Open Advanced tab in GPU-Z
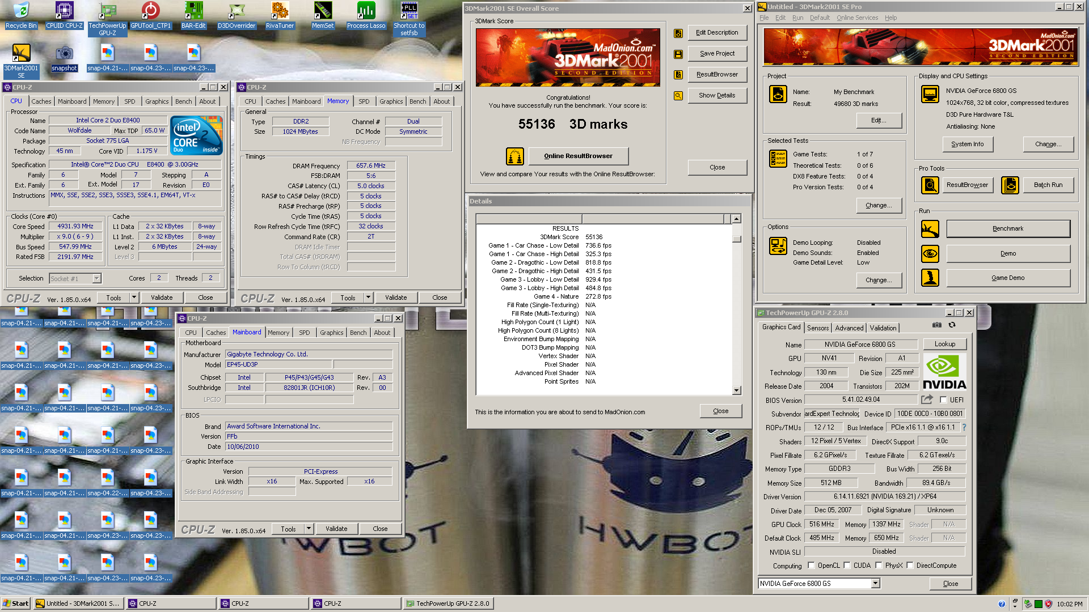The height and width of the screenshot is (612, 1089). [x=849, y=328]
